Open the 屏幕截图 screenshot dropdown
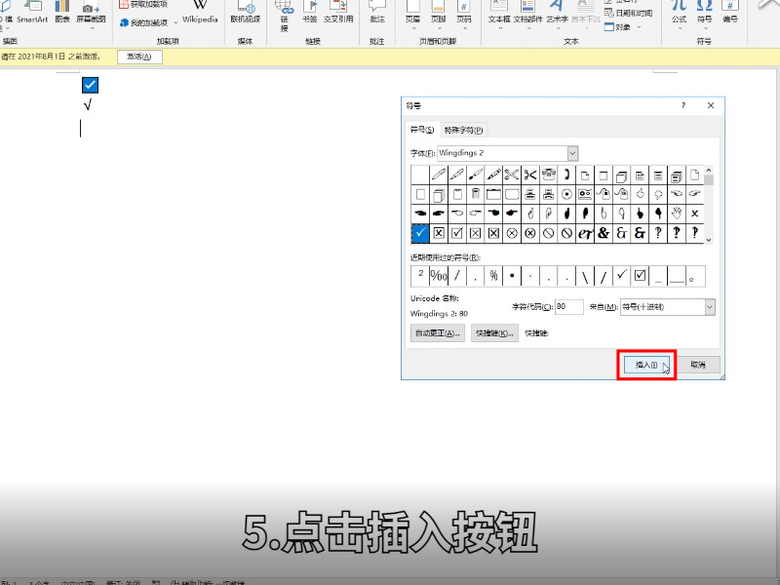 pyautogui.click(x=92, y=28)
